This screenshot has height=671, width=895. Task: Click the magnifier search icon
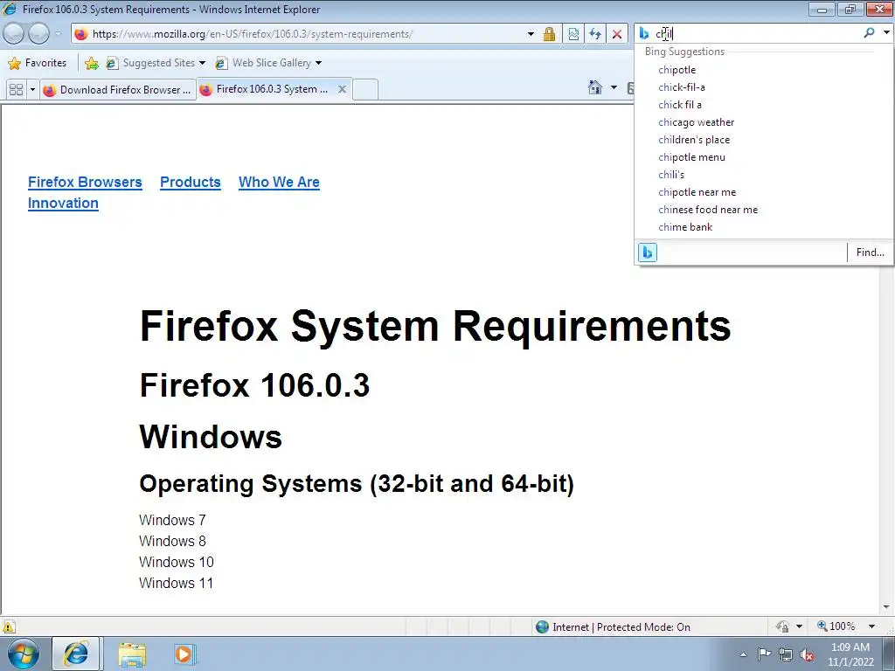[869, 33]
